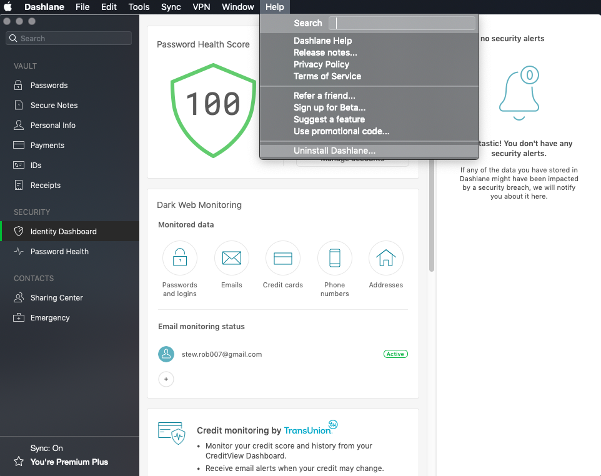Screen dimensions: 601x476
Task: Click the Emails monitored data icon
Action: 231,258
